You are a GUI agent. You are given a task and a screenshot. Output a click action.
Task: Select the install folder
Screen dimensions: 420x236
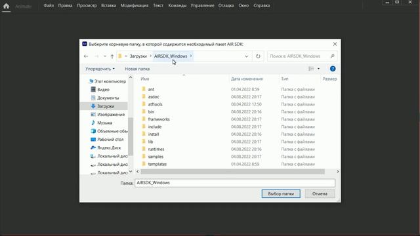pos(154,134)
